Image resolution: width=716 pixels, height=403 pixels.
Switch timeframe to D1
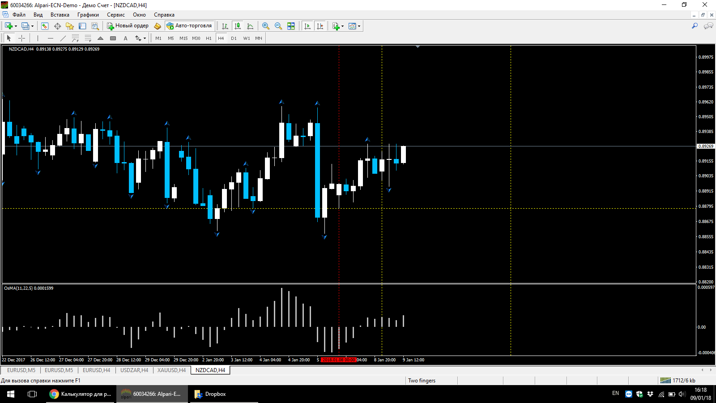coord(234,39)
